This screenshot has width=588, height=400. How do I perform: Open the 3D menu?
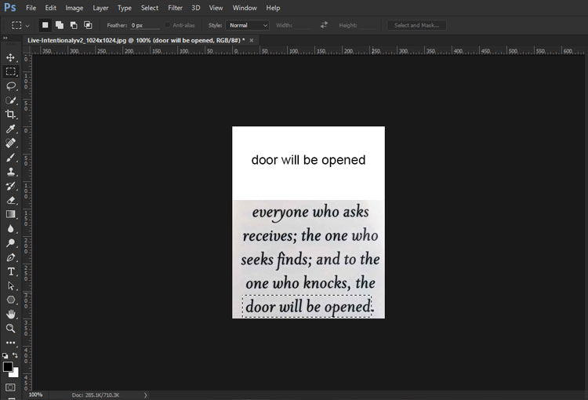click(196, 8)
